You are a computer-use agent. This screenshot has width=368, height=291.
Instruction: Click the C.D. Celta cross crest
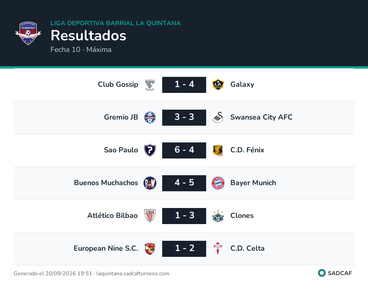click(218, 249)
